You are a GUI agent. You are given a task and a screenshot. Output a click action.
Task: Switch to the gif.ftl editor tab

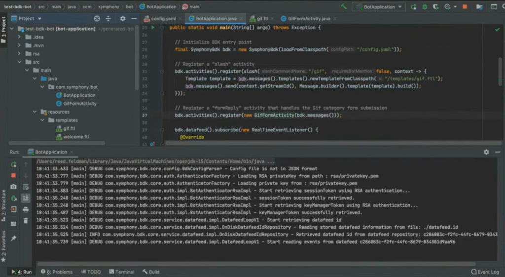tap(262, 18)
